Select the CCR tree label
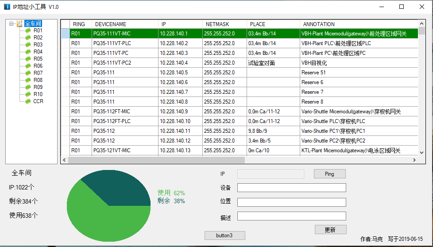Screen dimensions: 433x247 [x=38, y=101]
